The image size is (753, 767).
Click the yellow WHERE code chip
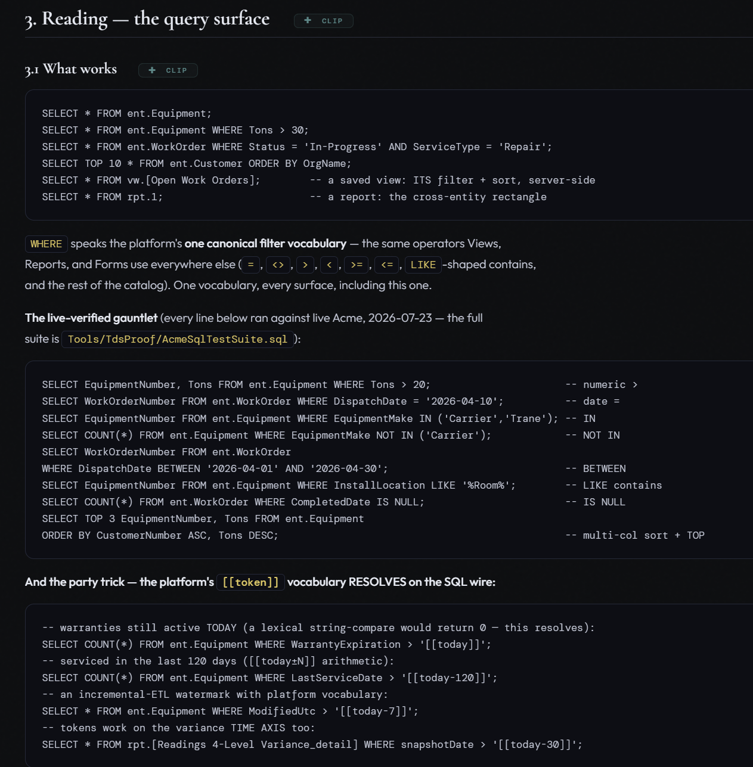[47, 244]
